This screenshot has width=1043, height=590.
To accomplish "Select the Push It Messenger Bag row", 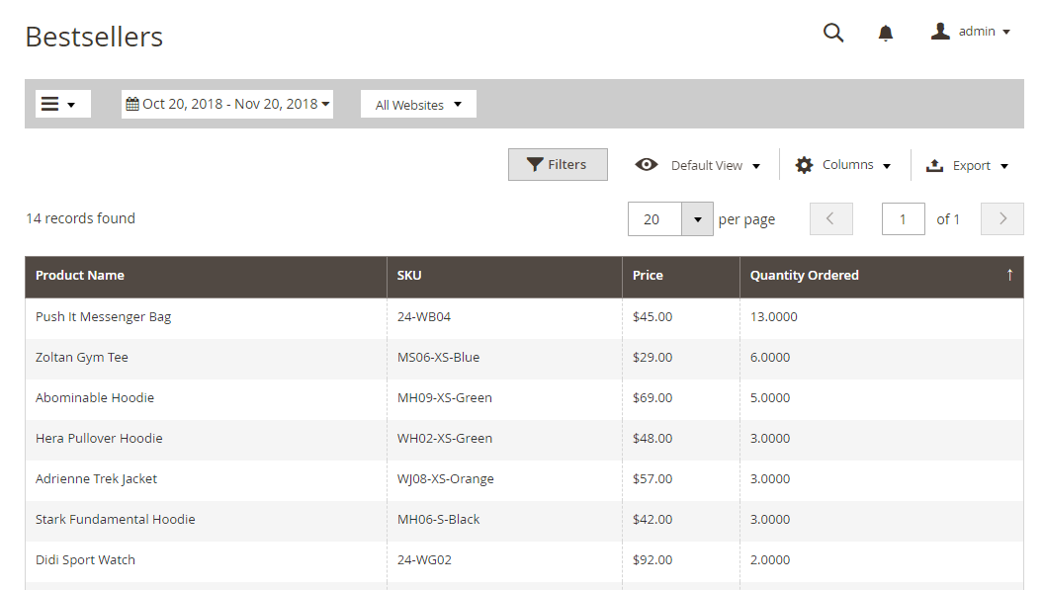I will pyautogui.click(x=104, y=317).
